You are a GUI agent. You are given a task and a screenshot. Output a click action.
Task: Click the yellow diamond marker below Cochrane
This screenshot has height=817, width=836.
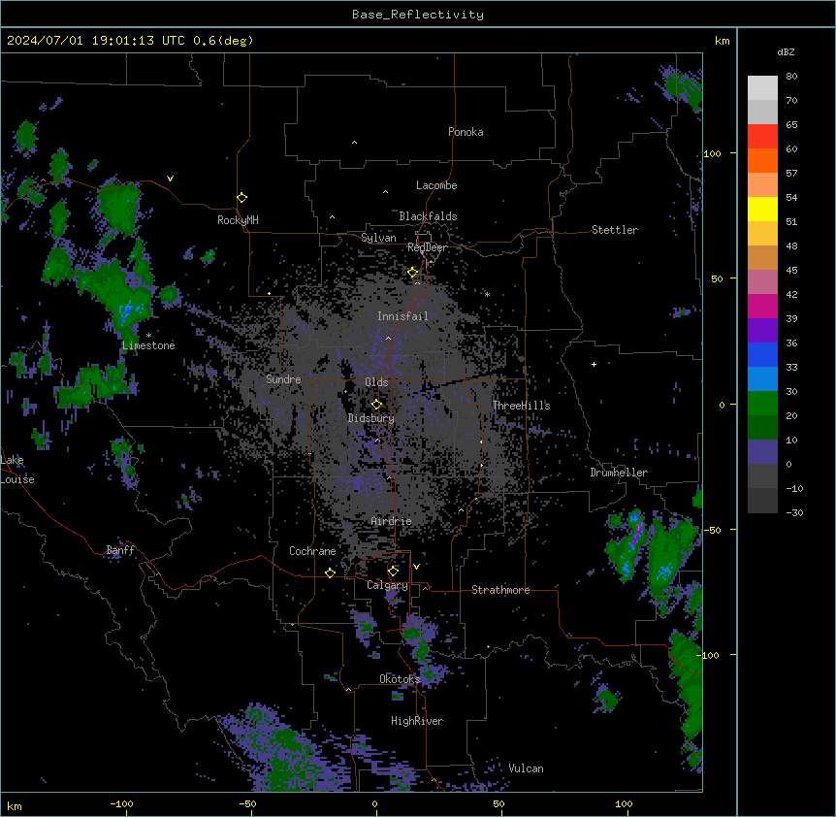pos(330,572)
